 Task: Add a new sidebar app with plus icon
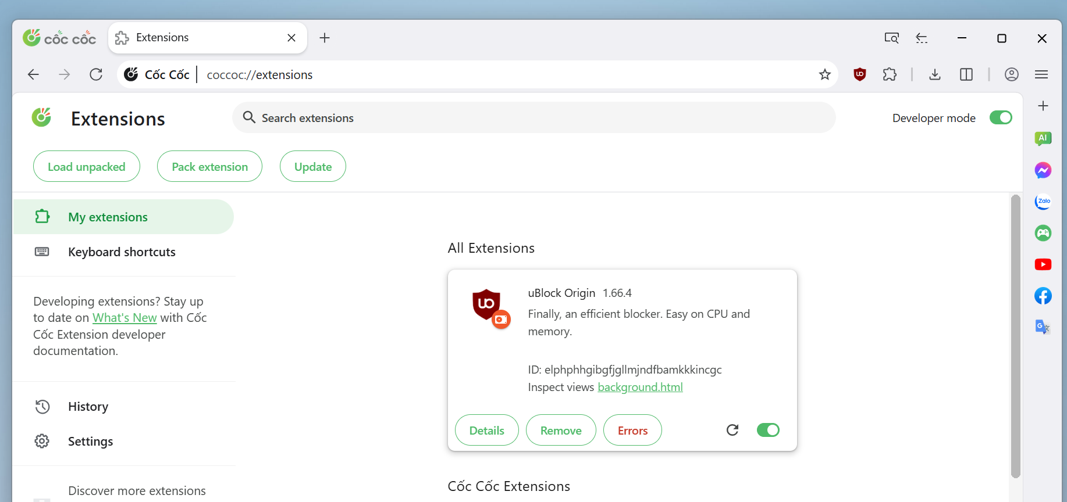coord(1043,106)
